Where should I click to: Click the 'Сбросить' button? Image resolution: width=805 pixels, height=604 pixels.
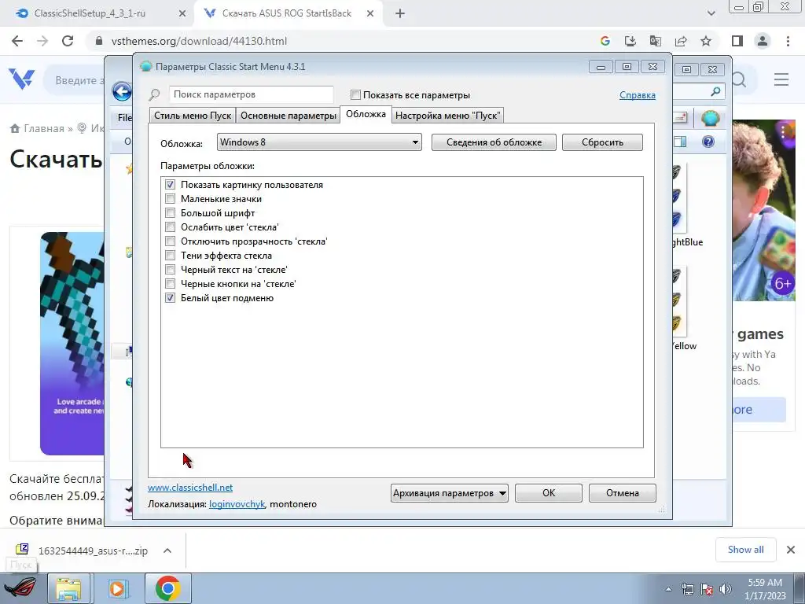602,142
